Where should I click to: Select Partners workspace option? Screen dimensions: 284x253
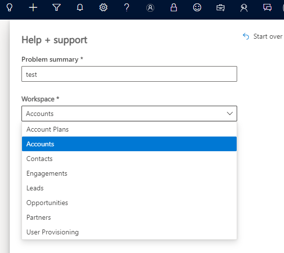(x=129, y=217)
